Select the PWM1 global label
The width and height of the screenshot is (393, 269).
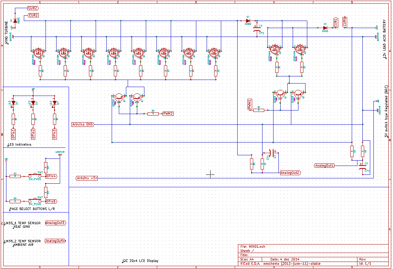point(250,104)
